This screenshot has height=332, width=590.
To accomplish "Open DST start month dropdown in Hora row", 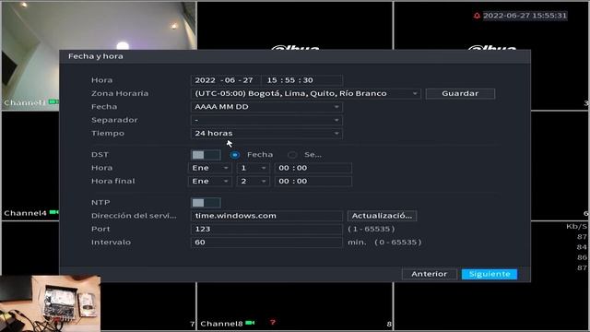I will coord(209,168).
